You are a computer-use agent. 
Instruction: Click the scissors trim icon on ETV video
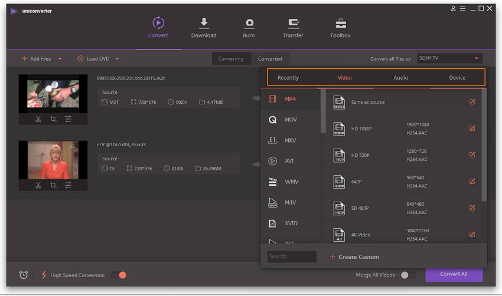(x=38, y=185)
